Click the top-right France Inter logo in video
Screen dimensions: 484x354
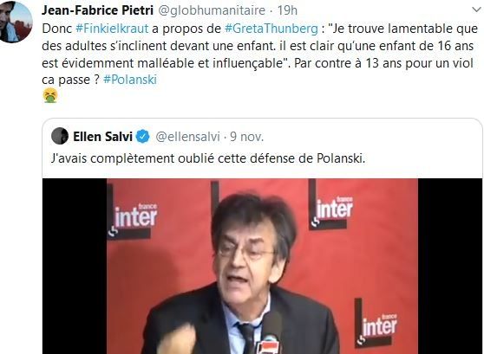click(x=331, y=206)
